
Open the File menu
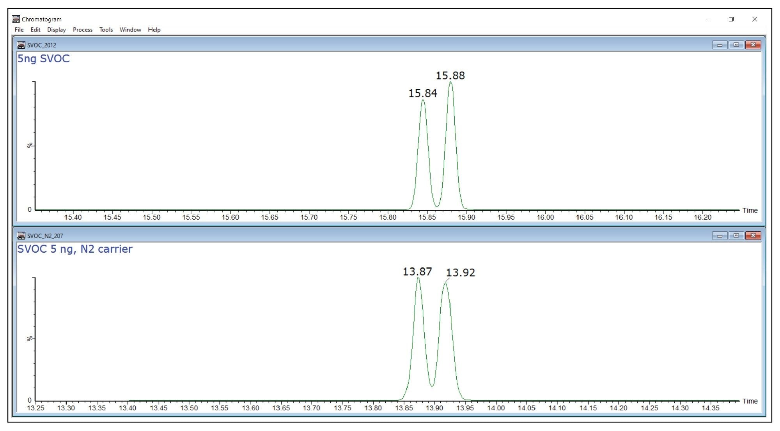pyautogui.click(x=19, y=30)
